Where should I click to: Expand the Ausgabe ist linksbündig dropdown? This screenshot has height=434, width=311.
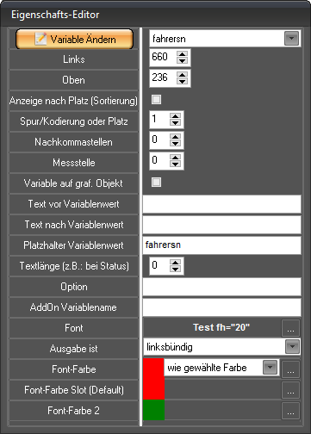(x=292, y=346)
